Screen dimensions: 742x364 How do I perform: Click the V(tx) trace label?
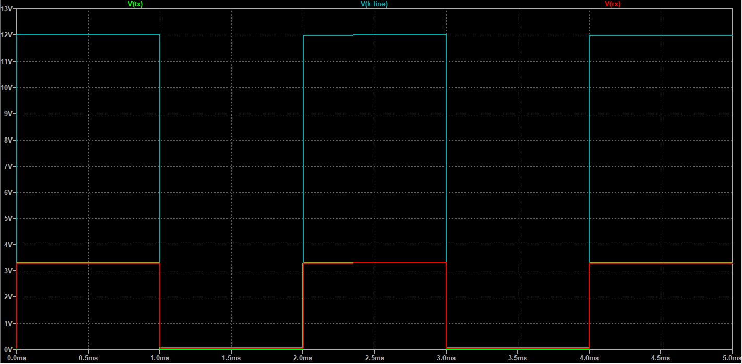click(x=136, y=4)
